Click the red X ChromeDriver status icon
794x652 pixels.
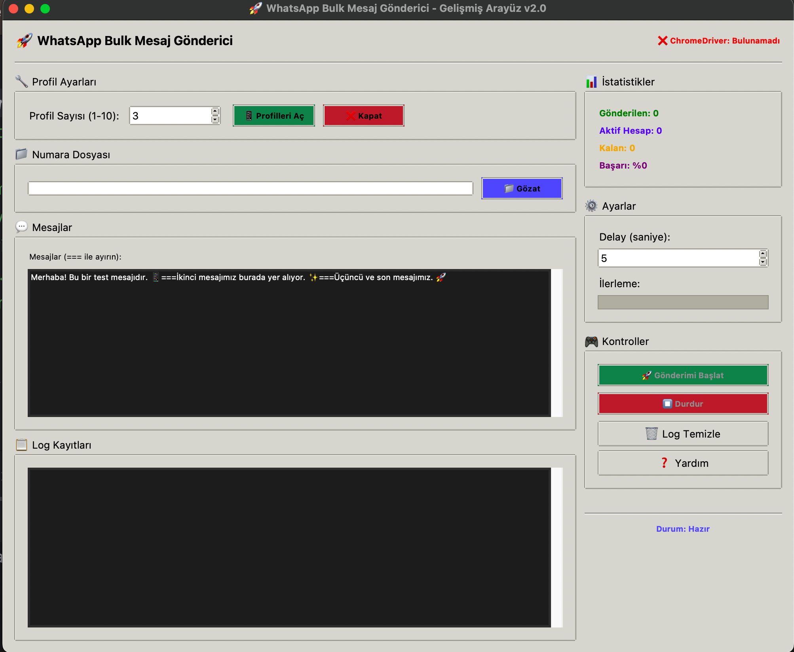coord(663,41)
